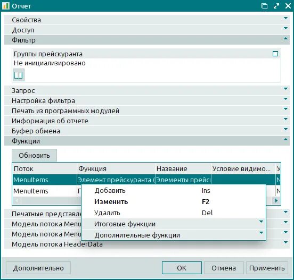Expand the Информация об отчете section
This screenshot has width=294, height=280.
pyautogui.click(x=147, y=121)
